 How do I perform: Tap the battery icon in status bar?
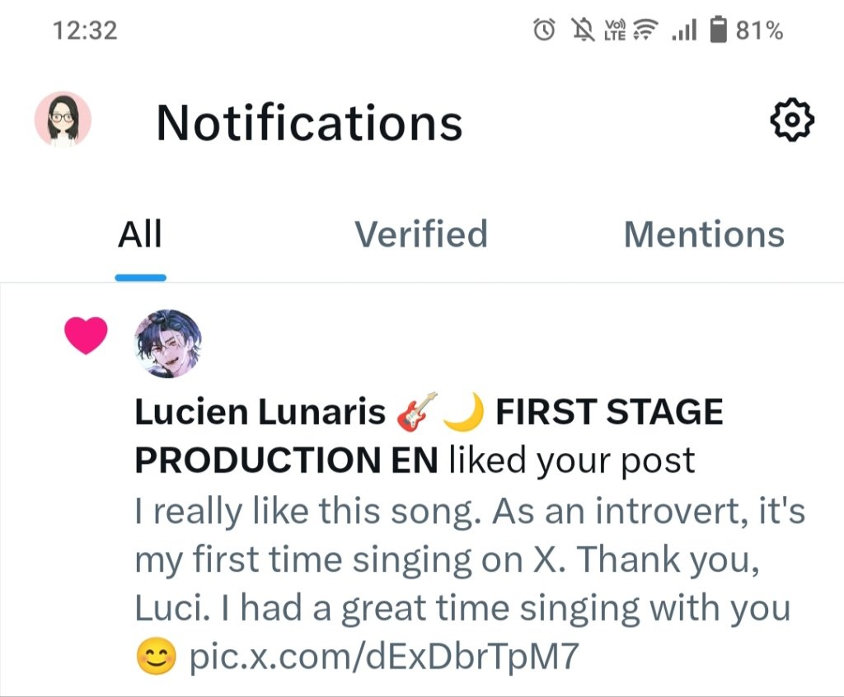pos(719,30)
